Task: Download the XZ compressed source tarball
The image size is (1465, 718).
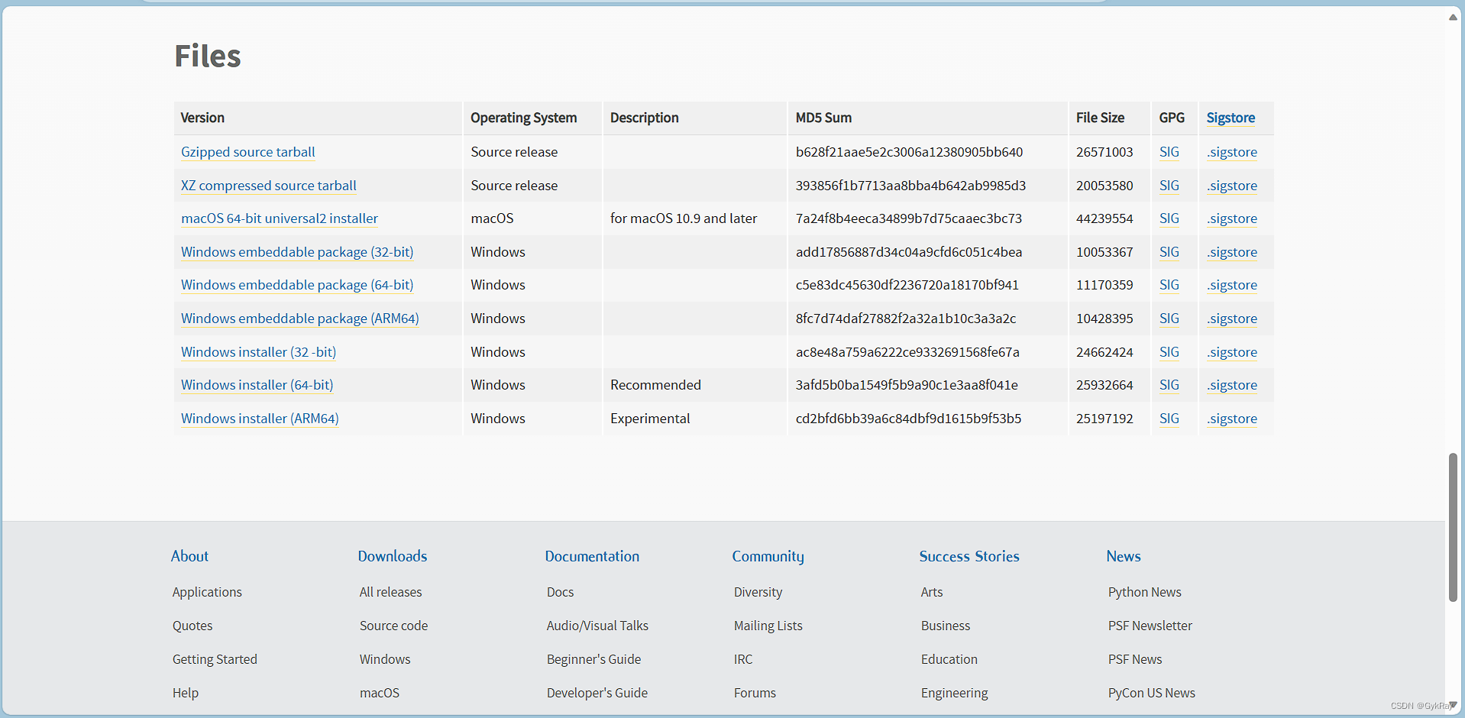Action: point(268,186)
